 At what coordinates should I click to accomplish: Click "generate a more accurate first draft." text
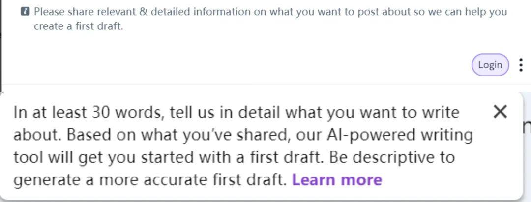click(150, 180)
